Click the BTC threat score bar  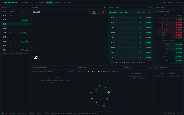127,18
